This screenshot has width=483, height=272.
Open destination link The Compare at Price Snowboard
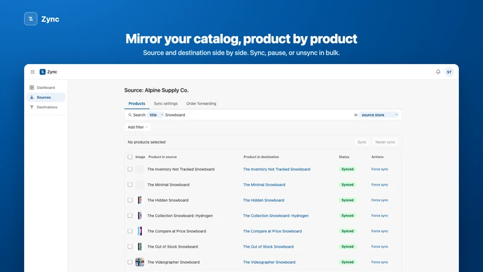(x=273, y=231)
